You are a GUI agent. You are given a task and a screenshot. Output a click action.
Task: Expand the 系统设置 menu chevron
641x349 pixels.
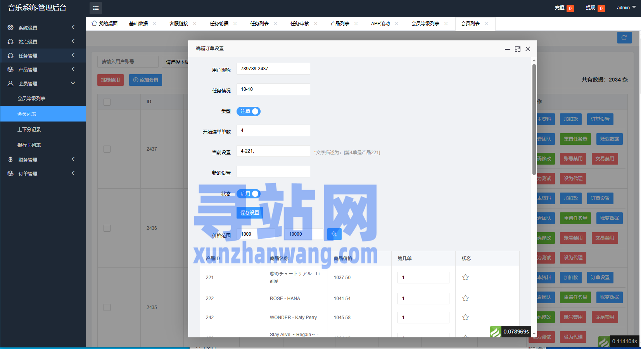click(x=73, y=27)
